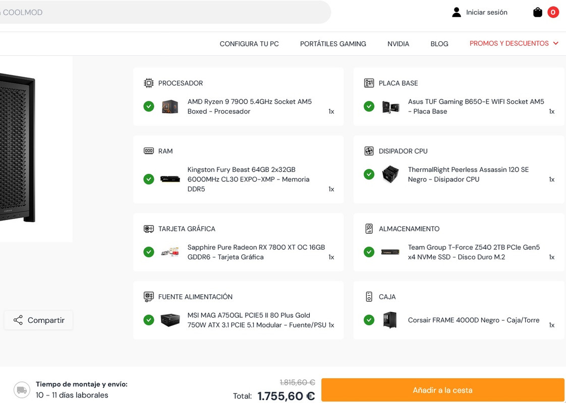566x403 pixels.
Task: Open Asus TUF Gaming B650-E WIFI name link
Action: pos(476,107)
